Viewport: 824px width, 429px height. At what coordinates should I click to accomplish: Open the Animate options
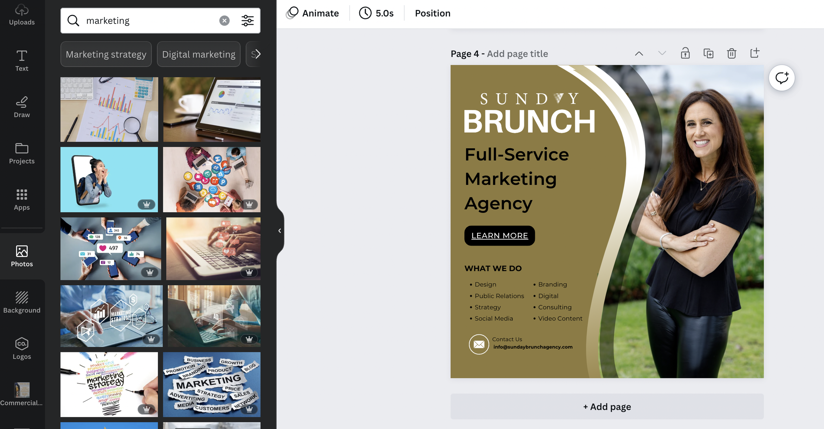click(x=312, y=13)
